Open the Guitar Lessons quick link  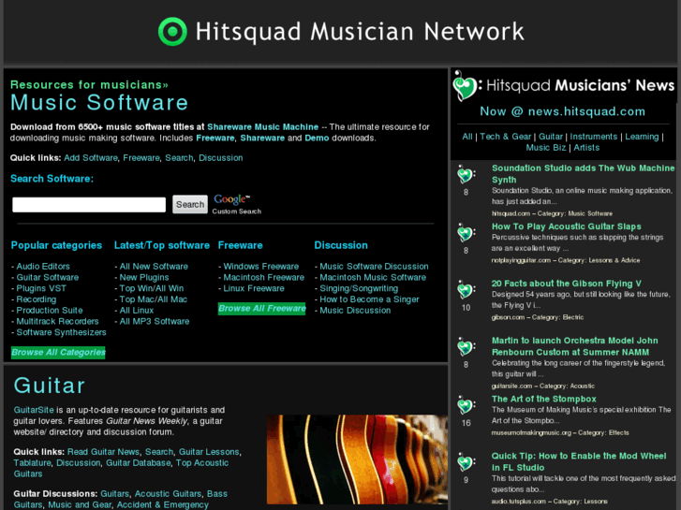pyautogui.click(x=209, y=452)
